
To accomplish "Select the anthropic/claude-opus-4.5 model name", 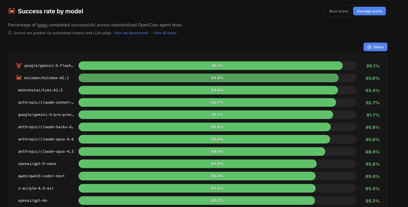I will 46,152.
